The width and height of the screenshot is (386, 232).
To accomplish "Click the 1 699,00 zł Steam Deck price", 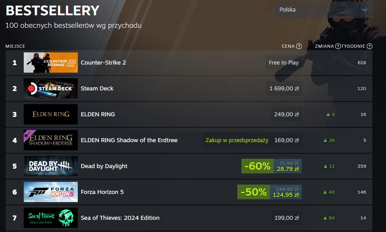I will coord(284,89).
